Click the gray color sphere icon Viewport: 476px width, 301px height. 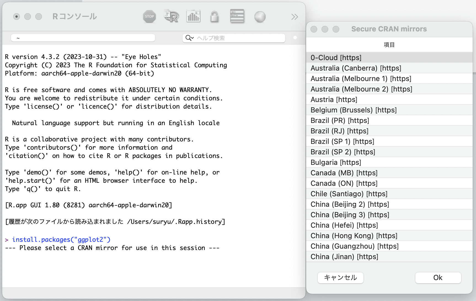(260, 17)
